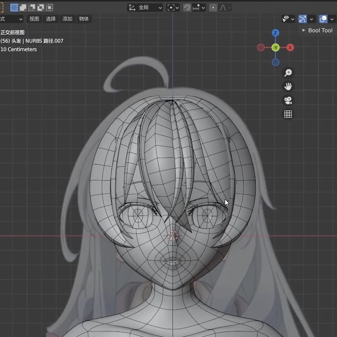Open the 全局 transform orientation dropdown
The width and height of the screenshot is (337, 337).
click(145, 8)
